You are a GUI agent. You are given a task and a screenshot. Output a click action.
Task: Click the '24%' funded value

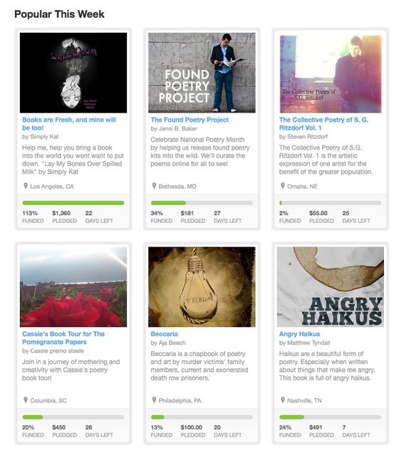(x=286, y=427)
